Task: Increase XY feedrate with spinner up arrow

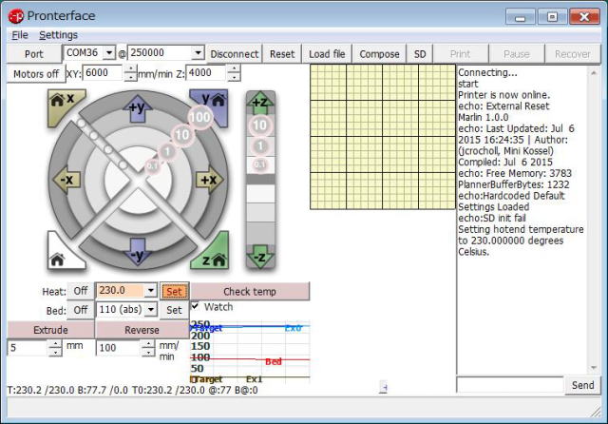Action: pos(131,68)
